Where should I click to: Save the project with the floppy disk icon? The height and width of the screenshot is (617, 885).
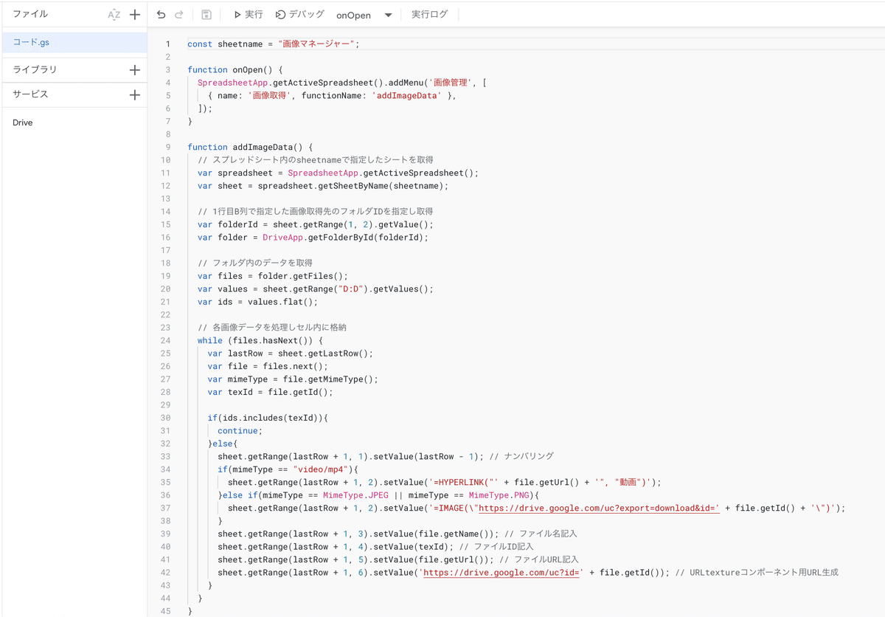point(206,15)
